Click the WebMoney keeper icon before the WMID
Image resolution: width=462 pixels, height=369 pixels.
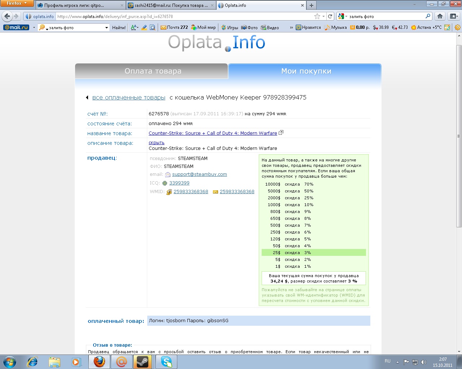coord(169,192)
